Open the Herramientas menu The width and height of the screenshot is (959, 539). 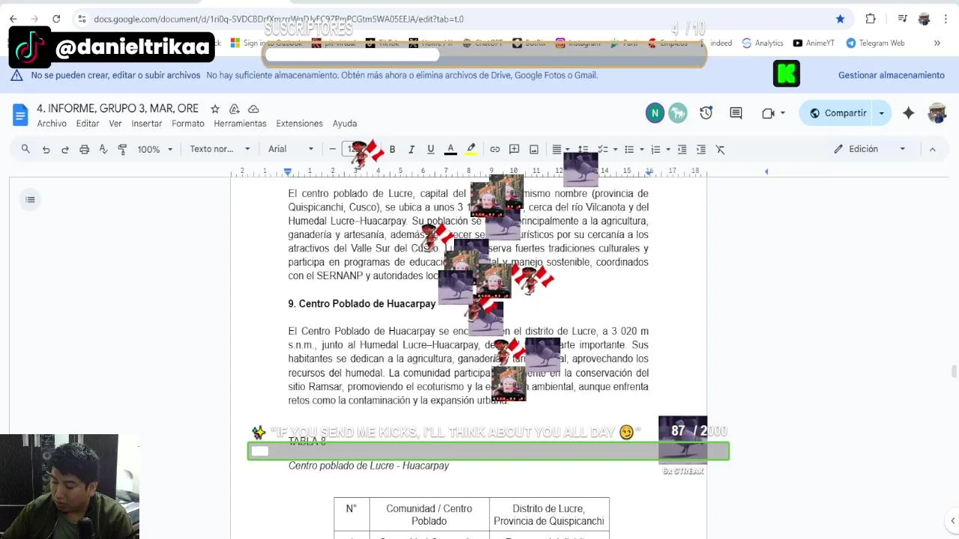(240, 124)
